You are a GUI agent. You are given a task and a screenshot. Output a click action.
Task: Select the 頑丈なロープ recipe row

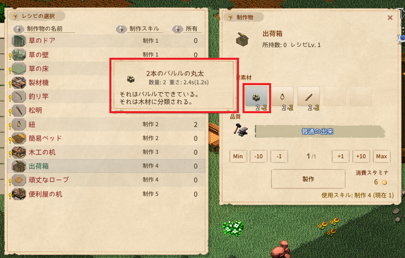coord(107,180)
